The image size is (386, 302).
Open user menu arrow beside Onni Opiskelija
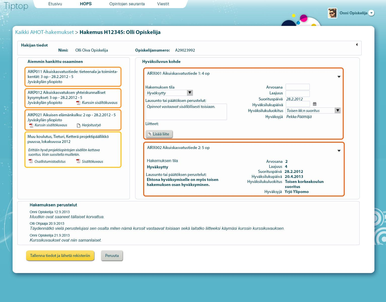(371, 13)
